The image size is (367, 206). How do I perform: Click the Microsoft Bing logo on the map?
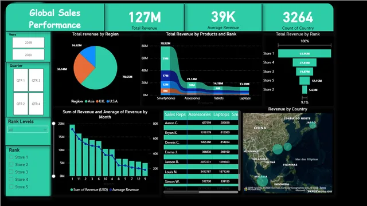click(246, 189)
